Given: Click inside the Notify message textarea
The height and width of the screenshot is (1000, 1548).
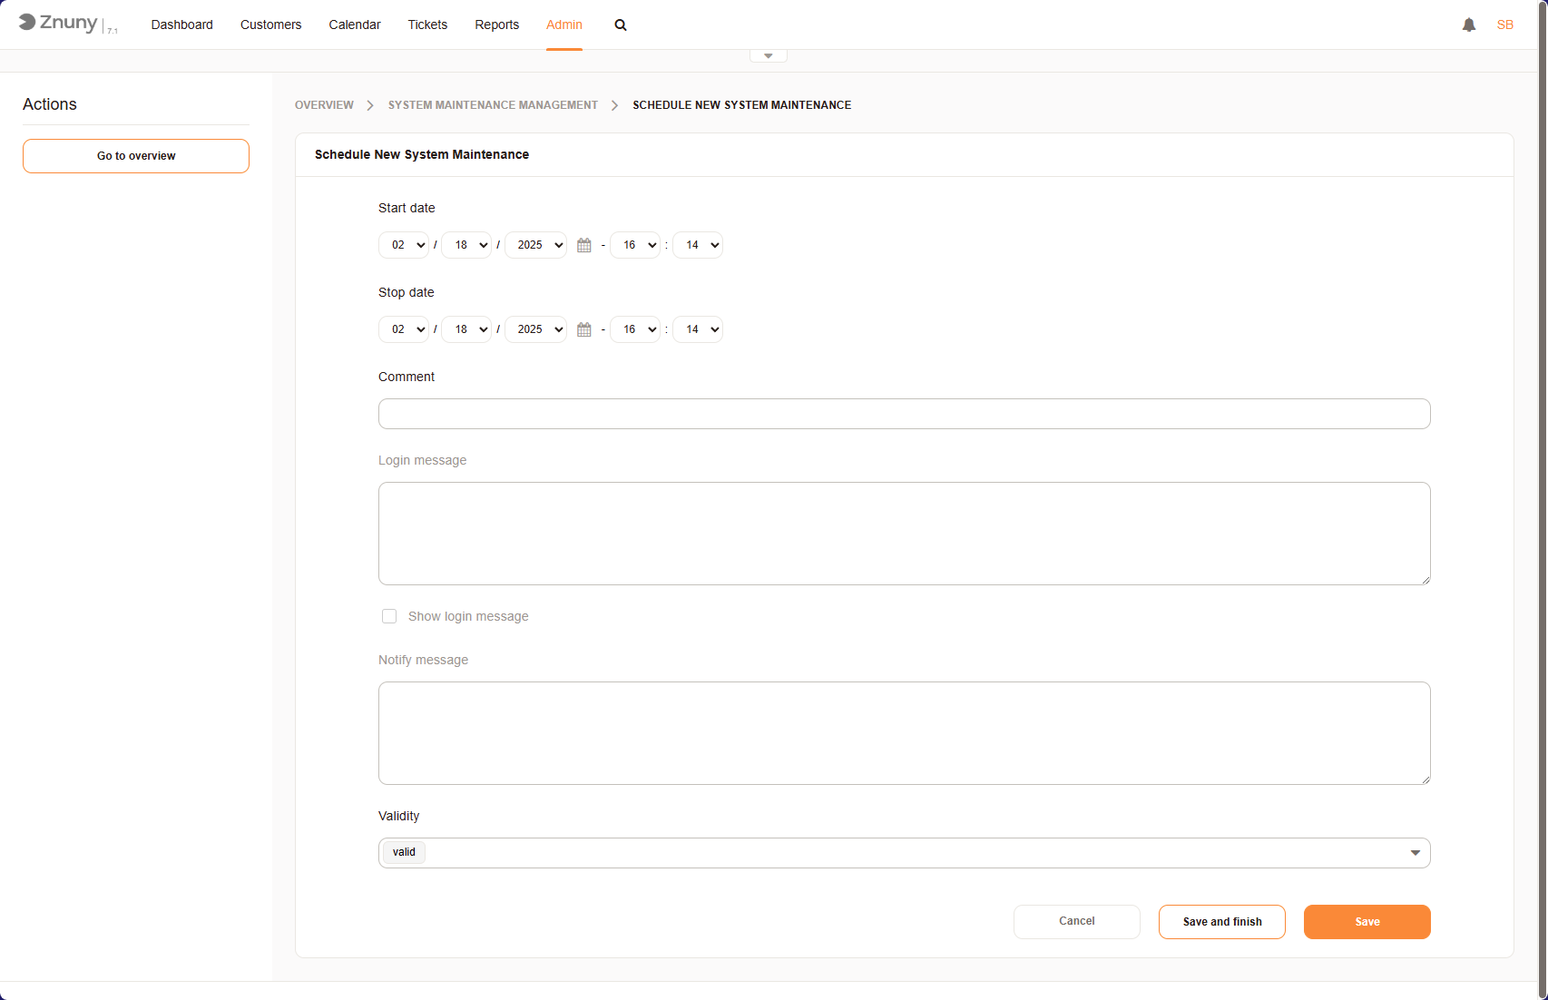Looking at the screenshot, I should point(904,733).
